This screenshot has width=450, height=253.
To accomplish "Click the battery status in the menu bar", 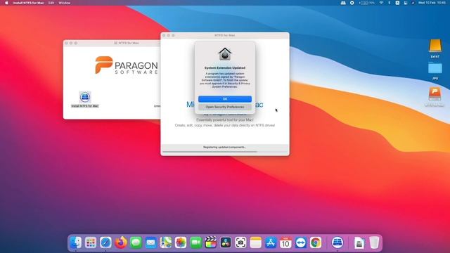I will pyautogui.click(x=367, y=3).
